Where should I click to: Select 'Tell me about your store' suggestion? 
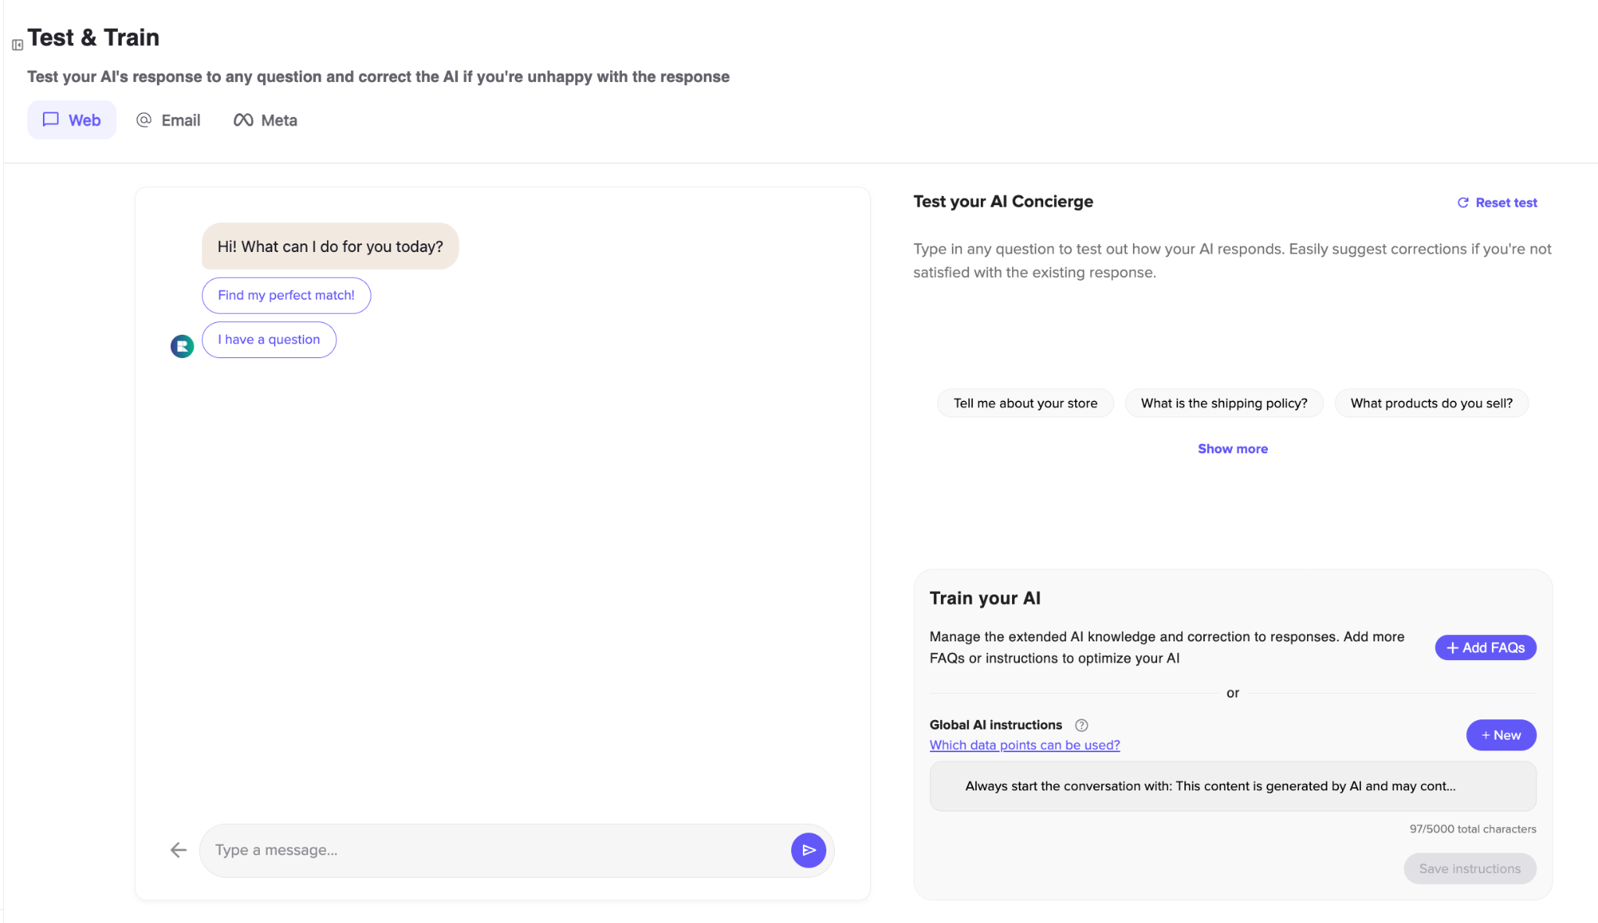(x=1025, y=403)
